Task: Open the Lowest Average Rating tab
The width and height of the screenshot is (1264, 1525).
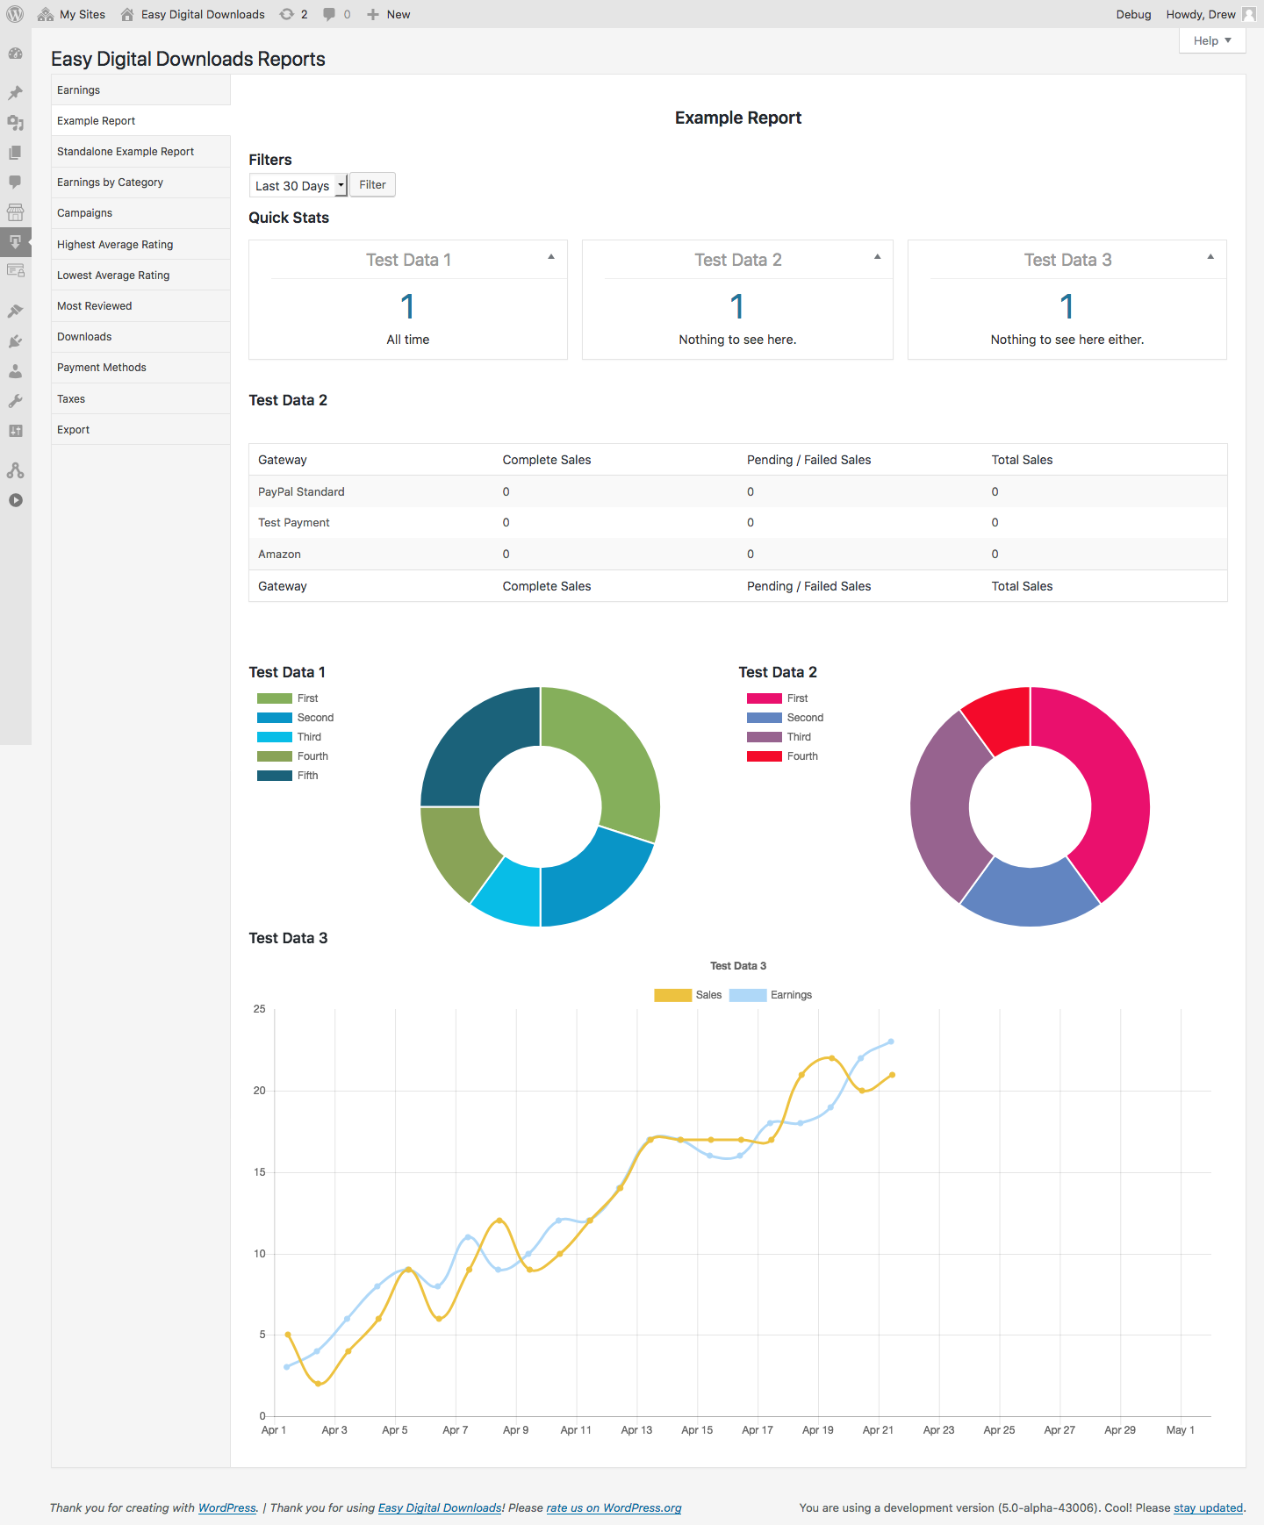Action: [140, 276]
